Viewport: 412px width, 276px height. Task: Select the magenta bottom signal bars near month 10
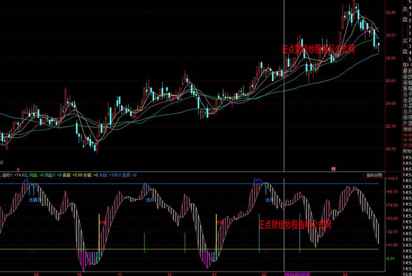coord(86,257)
